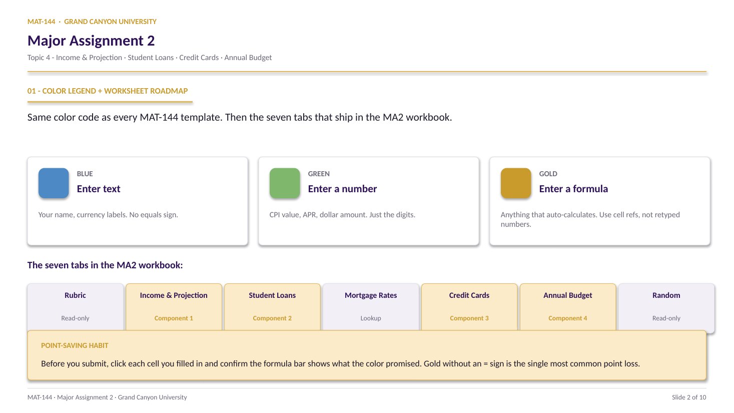Image resolution: width=734 pixels, height=413 pixels.
Task: Click the 'Enter text' heading
Action: (x=99, y=189)
